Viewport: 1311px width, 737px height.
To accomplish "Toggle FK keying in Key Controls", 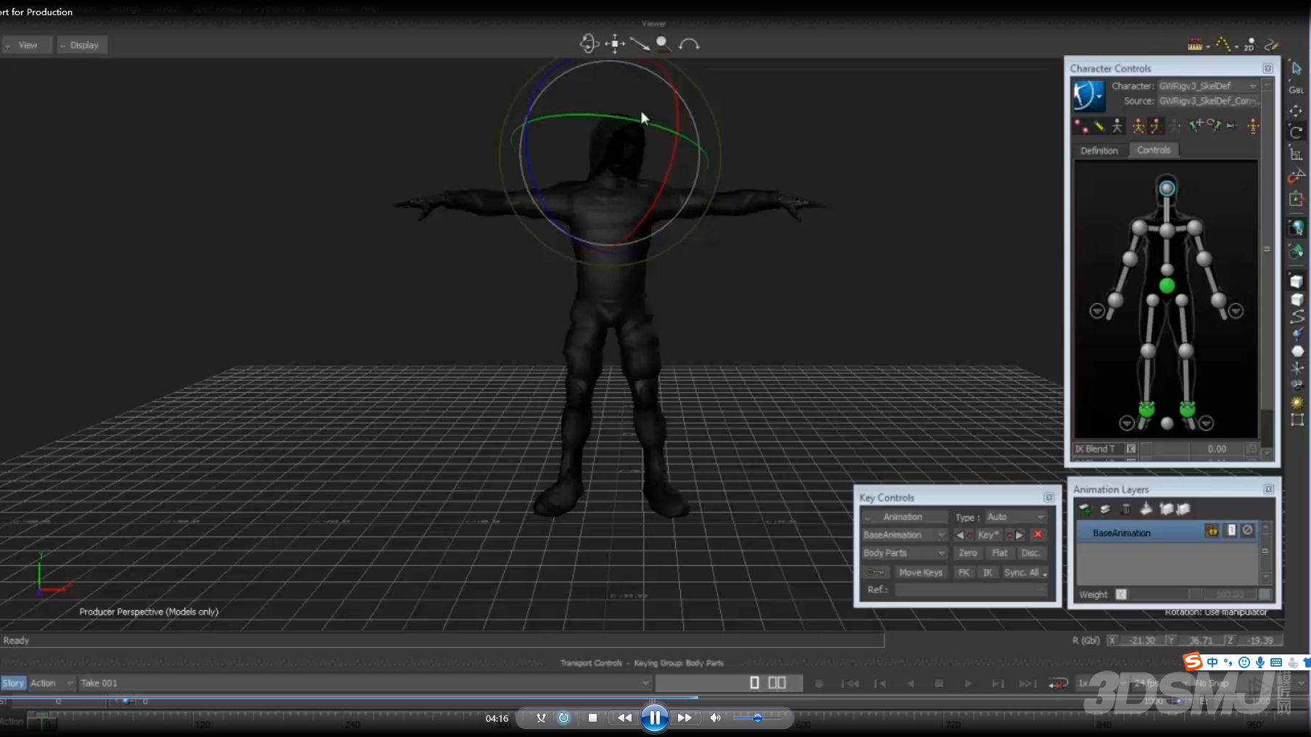I will coord(964,572).
